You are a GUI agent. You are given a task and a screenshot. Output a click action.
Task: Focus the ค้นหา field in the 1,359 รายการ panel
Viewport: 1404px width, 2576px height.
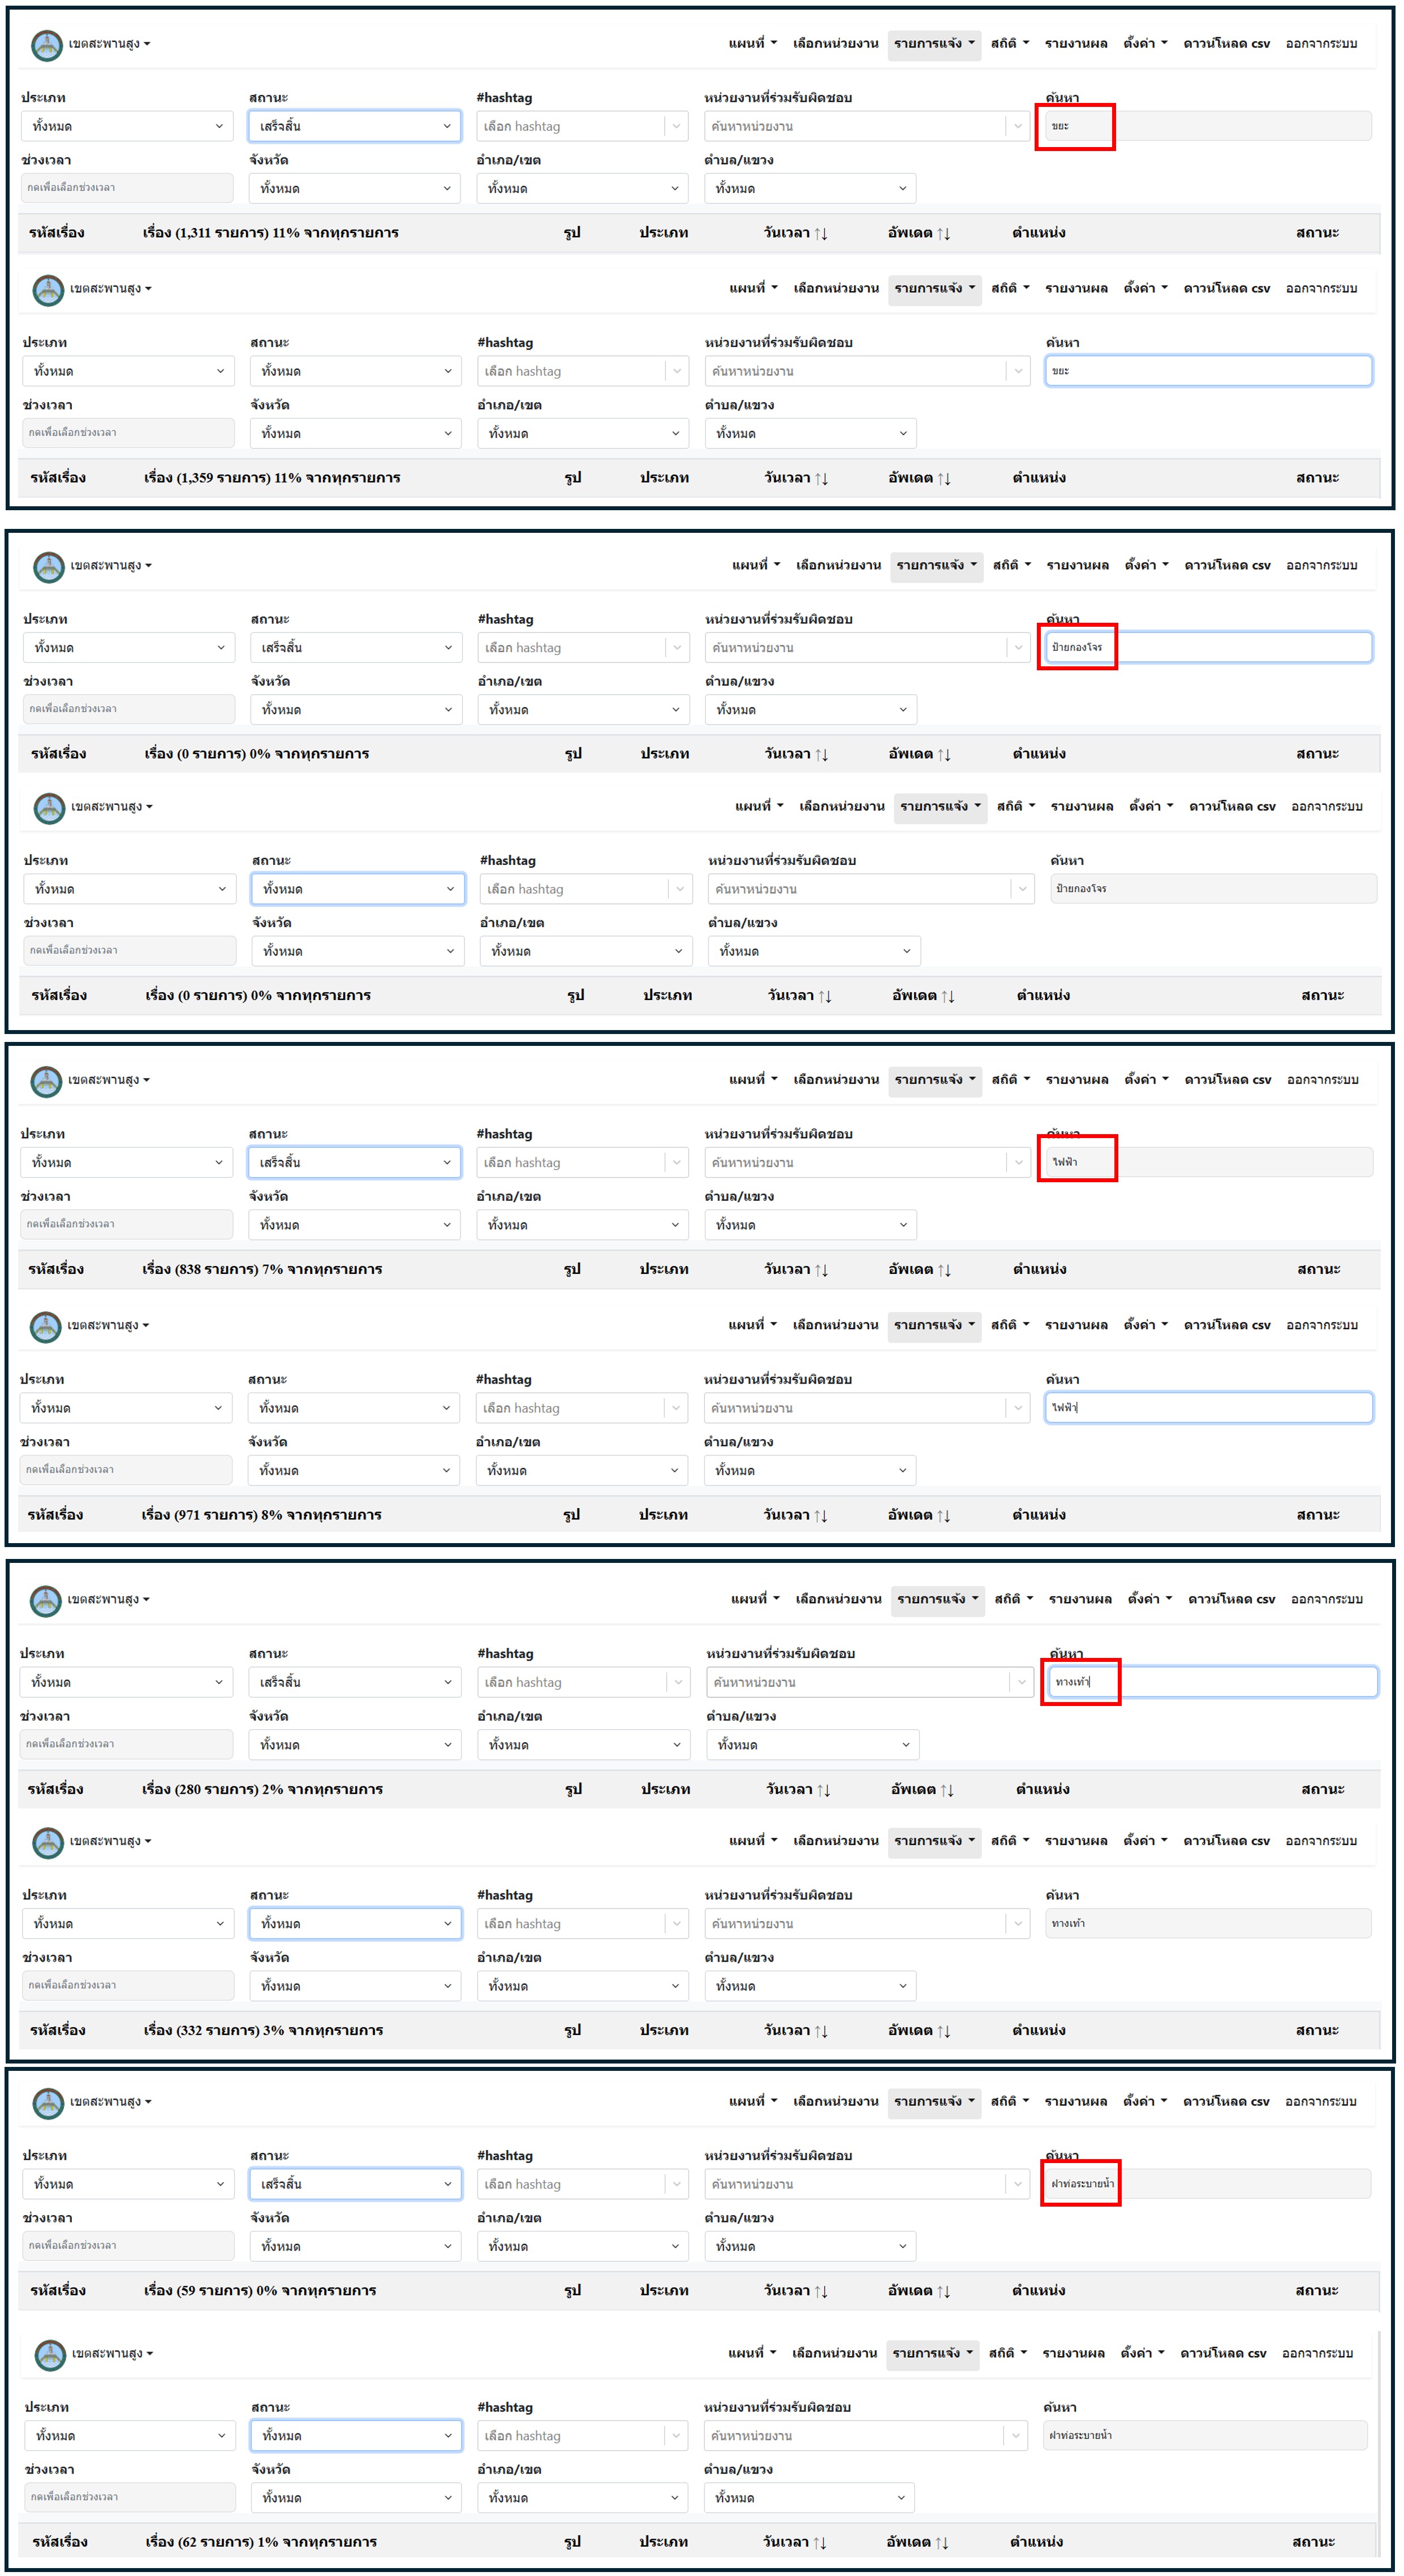coord(1208,371)
